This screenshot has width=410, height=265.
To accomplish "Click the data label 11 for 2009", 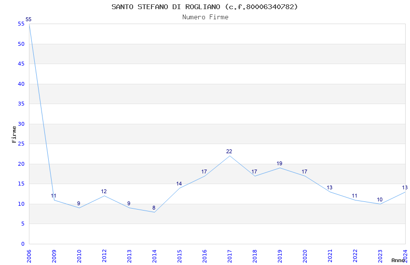I will [54, 196].
